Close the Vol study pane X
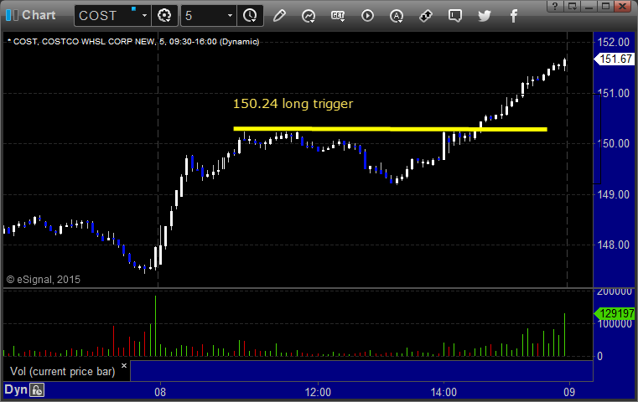Image resolution: width=638 pixels, height=402 pixels. point(124,365)
